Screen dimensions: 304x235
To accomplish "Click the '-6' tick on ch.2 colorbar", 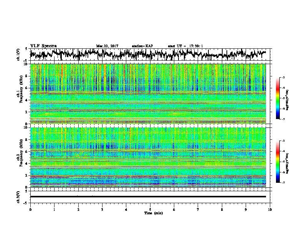I will pos(283,172).
